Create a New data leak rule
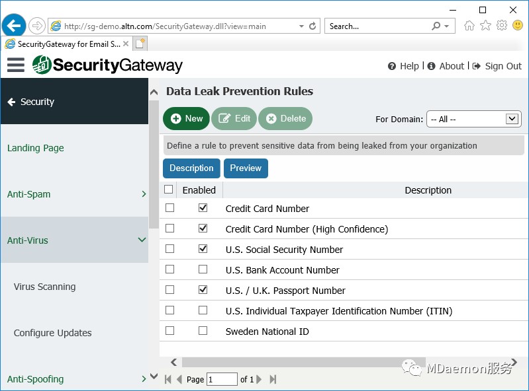529x391 pixels. pos(186,118)
